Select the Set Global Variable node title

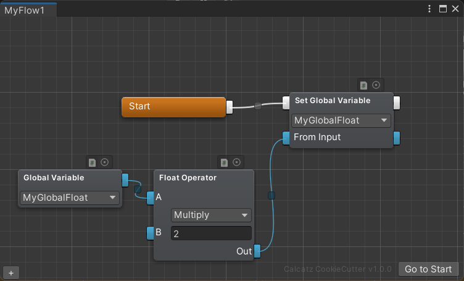[x=333, y=101]
